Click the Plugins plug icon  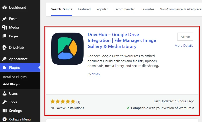click(x=5, y=67)
